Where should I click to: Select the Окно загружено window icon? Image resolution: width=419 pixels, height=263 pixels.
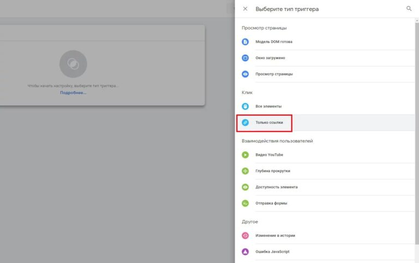click(x=246, y=58)
